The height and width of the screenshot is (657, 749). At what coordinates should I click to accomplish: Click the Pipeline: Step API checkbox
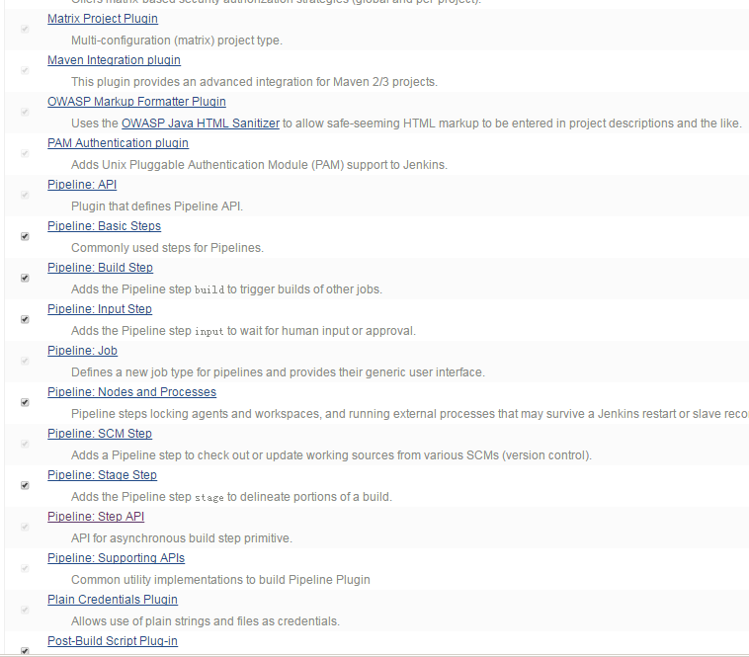pos(25,528)
